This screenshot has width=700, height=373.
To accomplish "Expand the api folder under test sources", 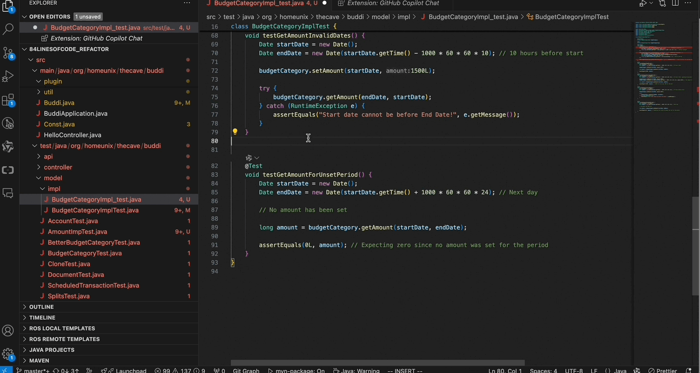I will [48, 156].
